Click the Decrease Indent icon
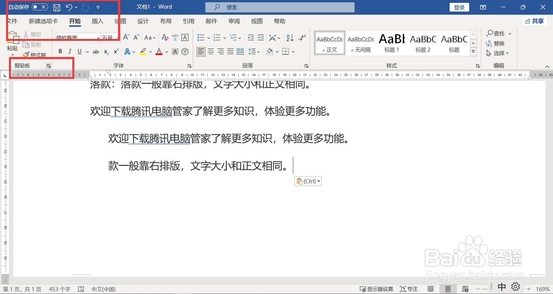This screenshot has width=553, height=294. 251,37
